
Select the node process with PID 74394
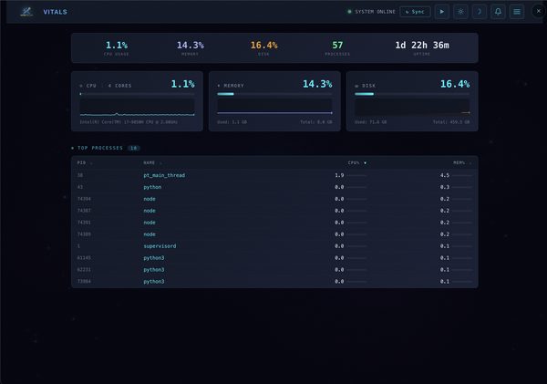pos(274,199)
